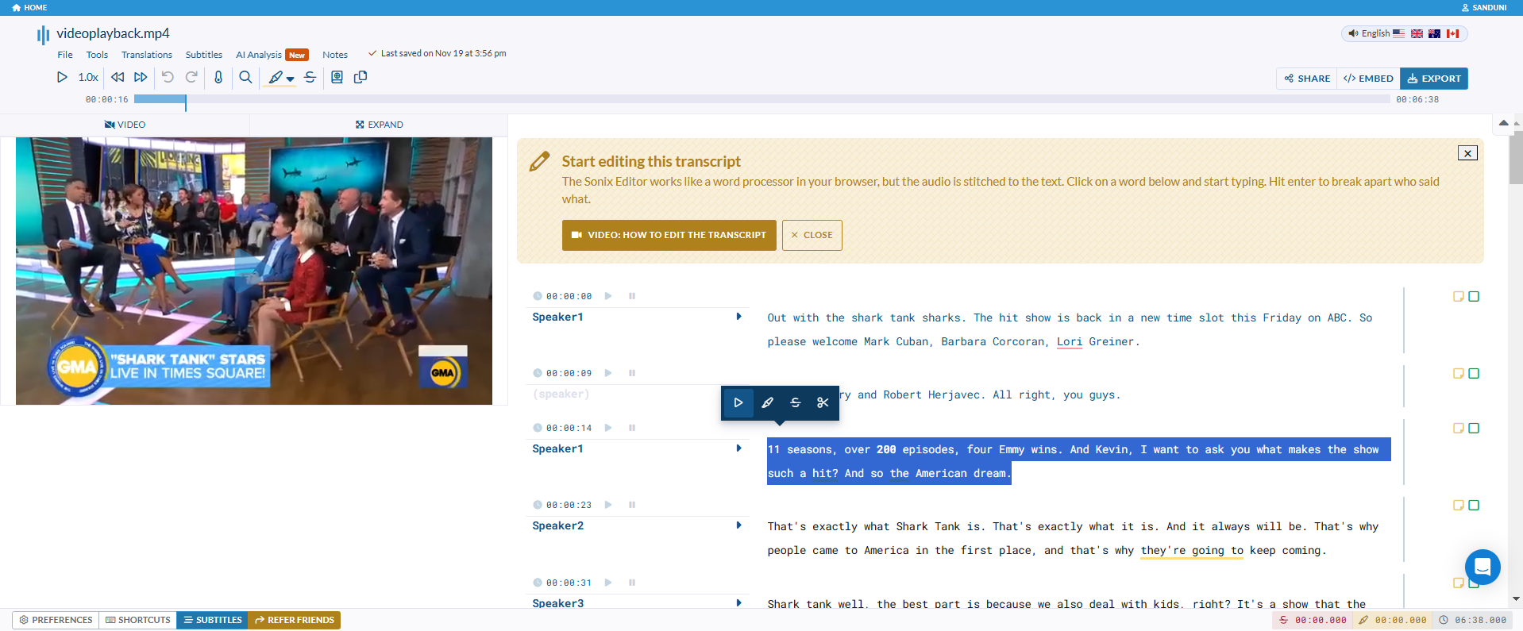The width and height of the screenshot is (1523, 631).
Task: Go to HOME page
Action: coord(30,7)
